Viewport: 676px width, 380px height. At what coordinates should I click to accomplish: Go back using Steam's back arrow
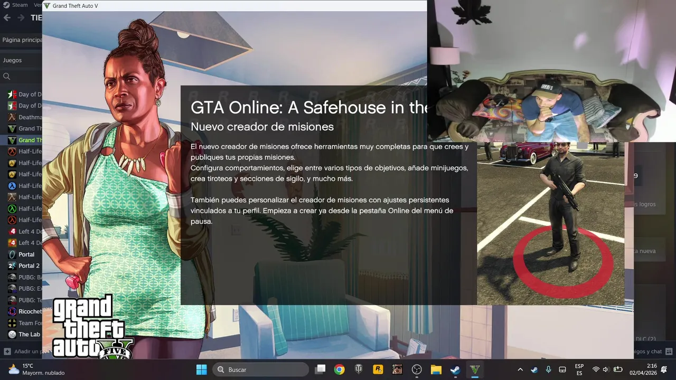point(7,17)
